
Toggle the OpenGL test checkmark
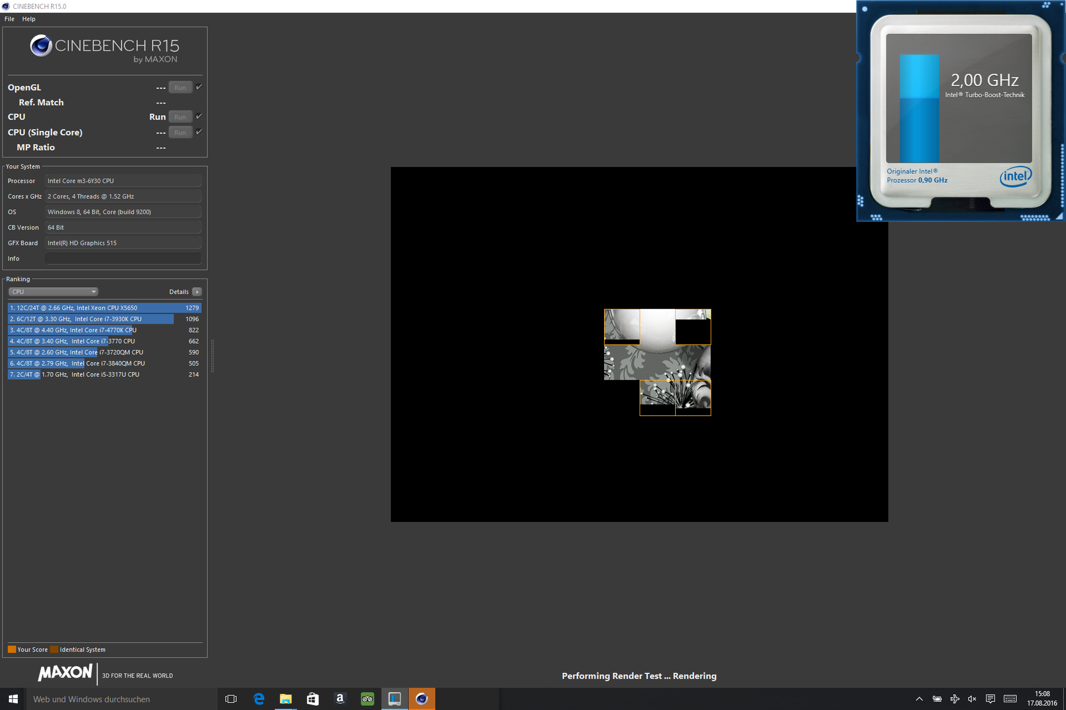[199, 87]
